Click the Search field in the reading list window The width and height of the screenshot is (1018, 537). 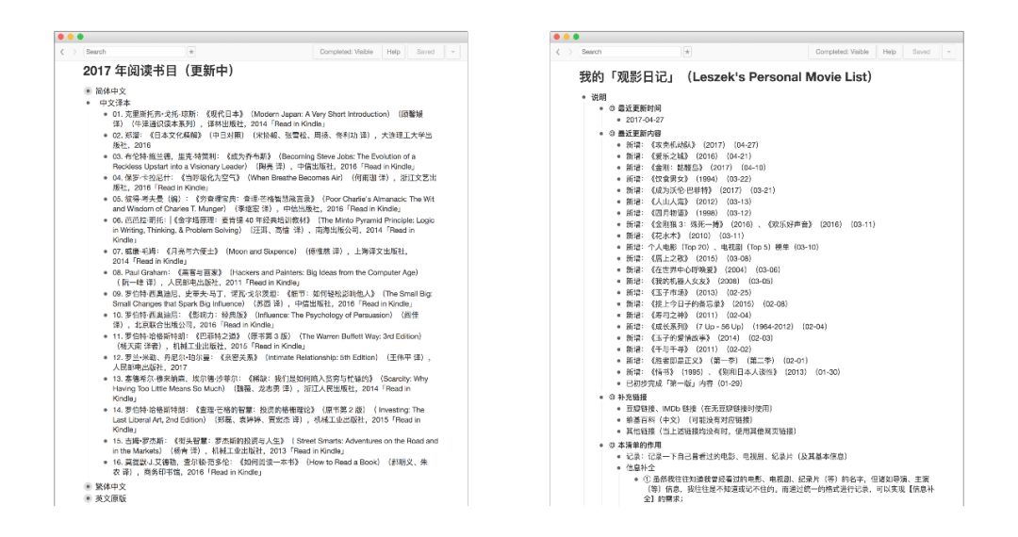tap(135, 52)
